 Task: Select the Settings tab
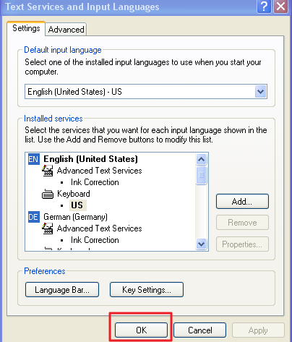pos(26,28)
